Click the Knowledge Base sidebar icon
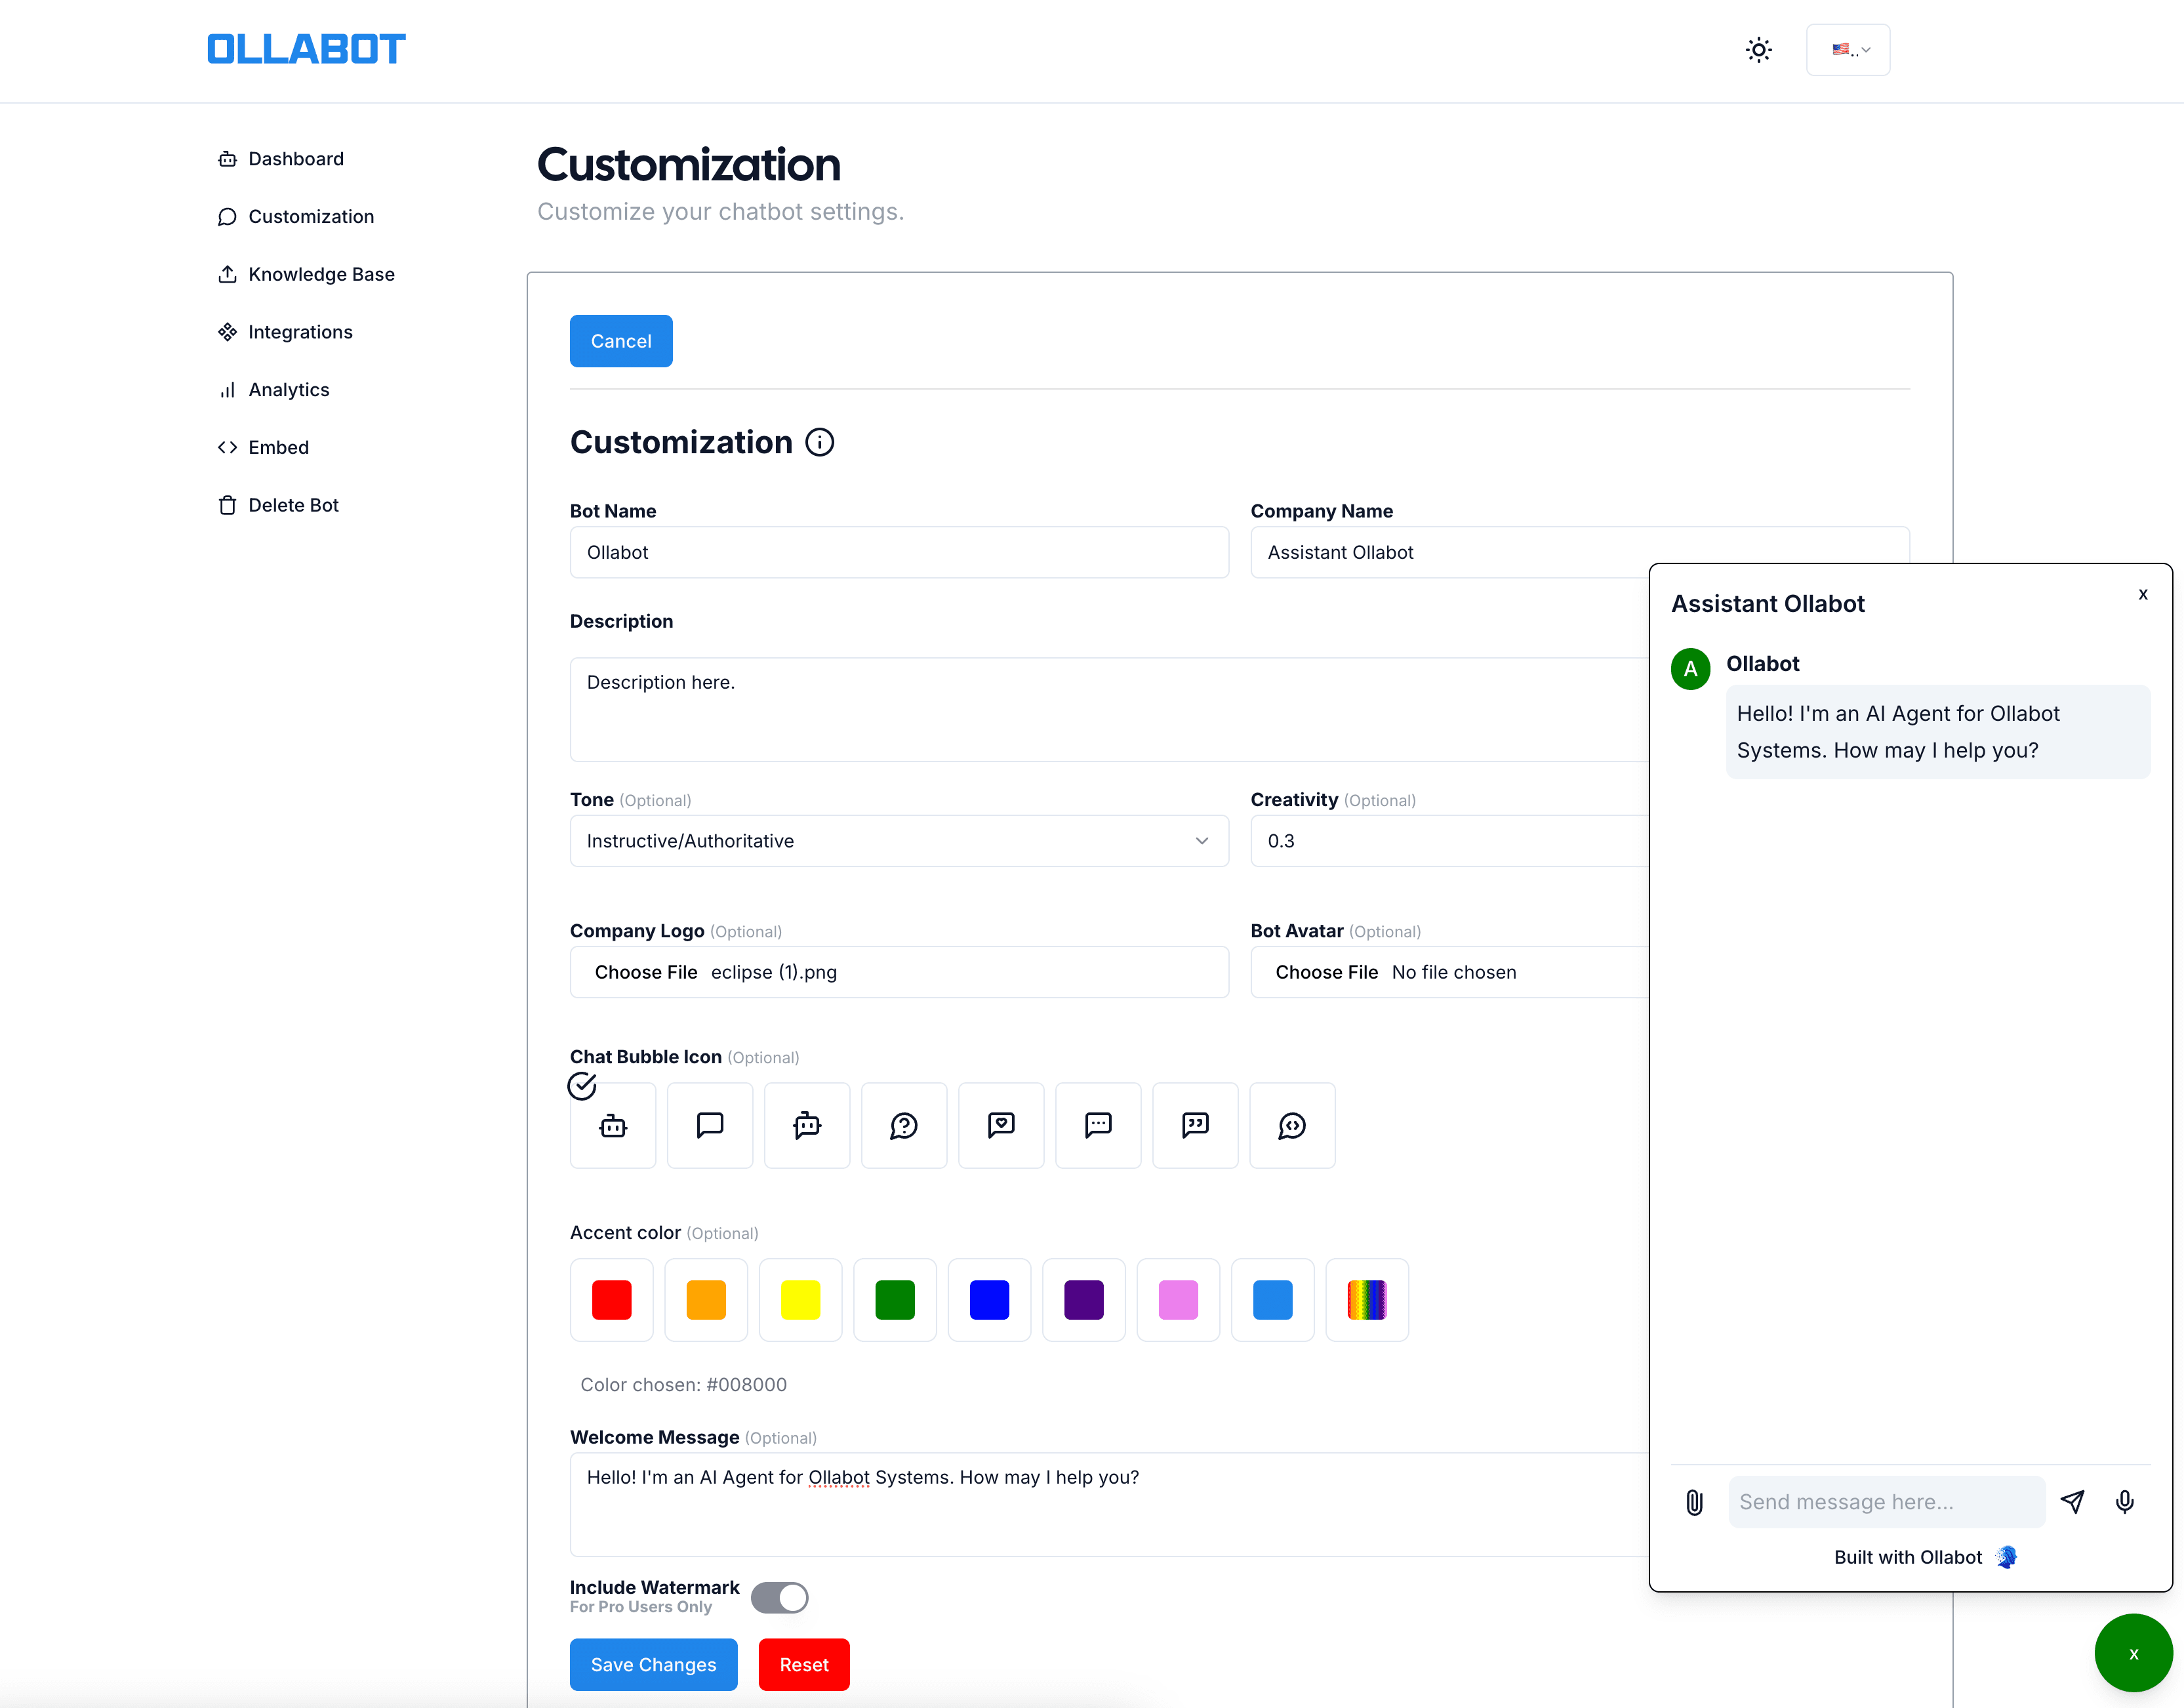Screen dimensions: 2184x1708 point(227,273)
